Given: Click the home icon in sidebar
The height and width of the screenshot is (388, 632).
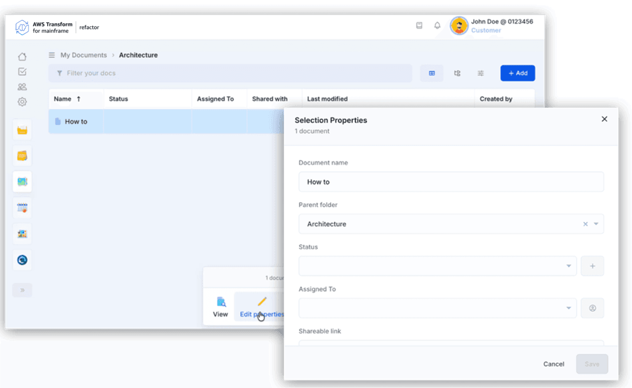Looking at the screenshot, I should (22, 57).
